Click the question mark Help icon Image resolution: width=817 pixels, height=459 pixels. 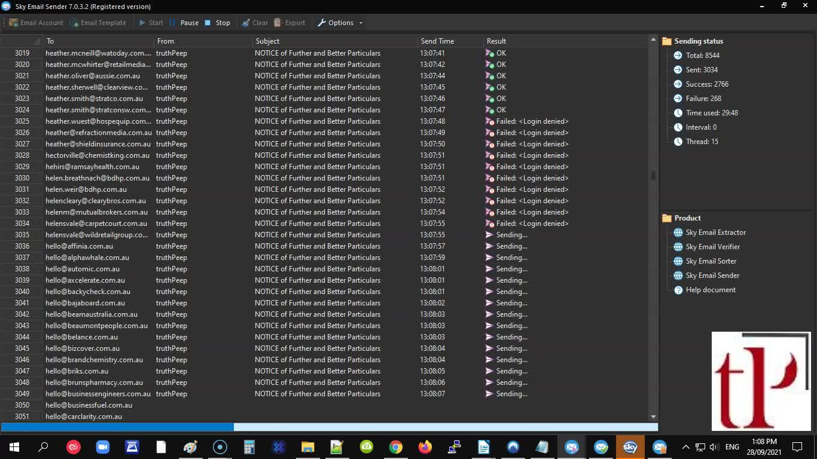(678, 290)
